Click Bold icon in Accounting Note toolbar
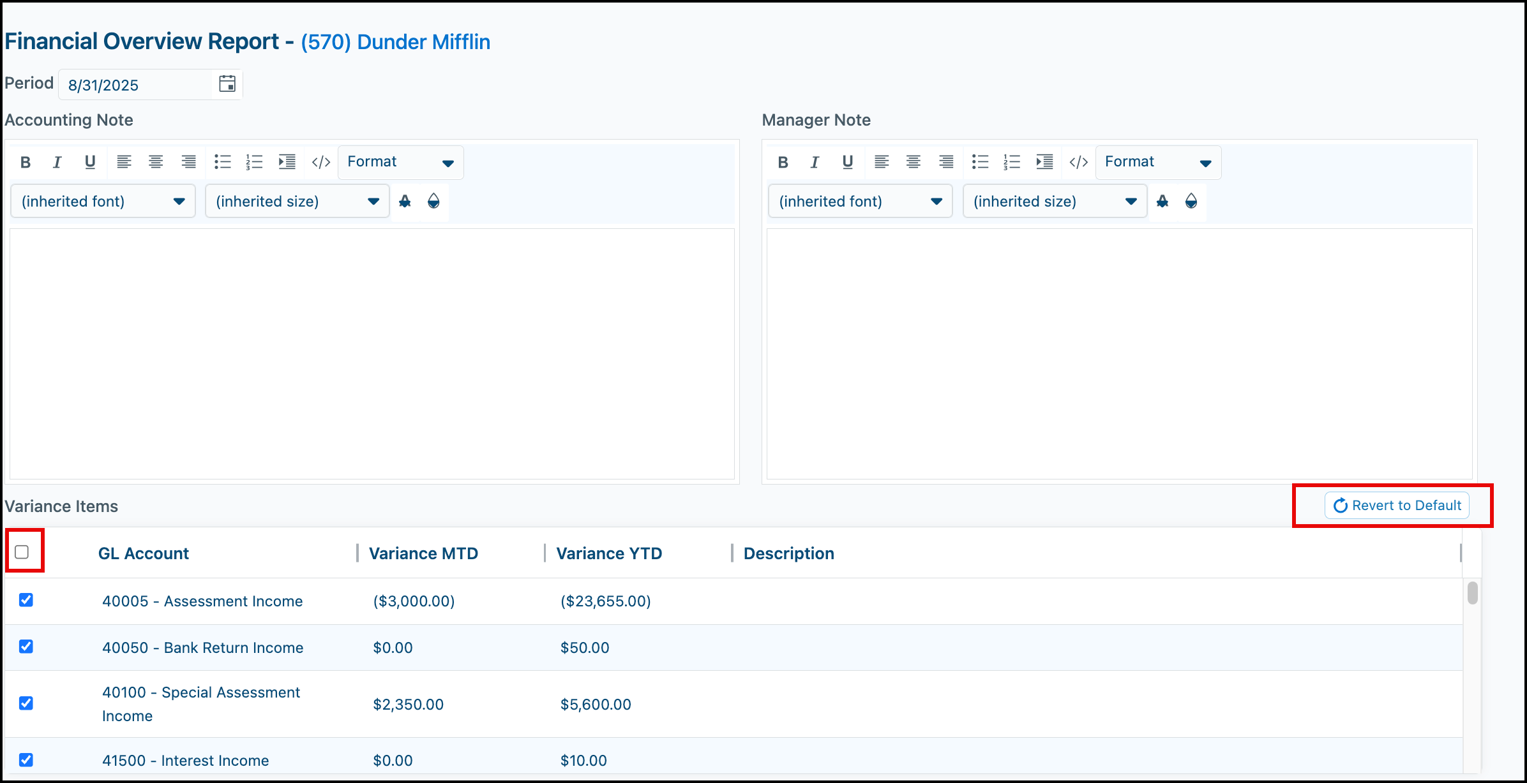Screen dimensions: 1527x783 click(x=26, y=162)
